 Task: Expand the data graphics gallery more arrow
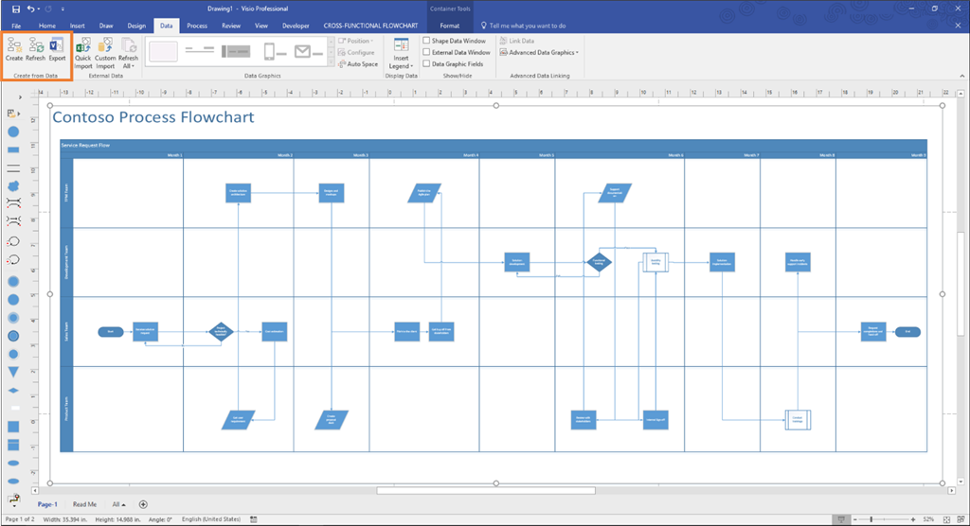[331, 62]
